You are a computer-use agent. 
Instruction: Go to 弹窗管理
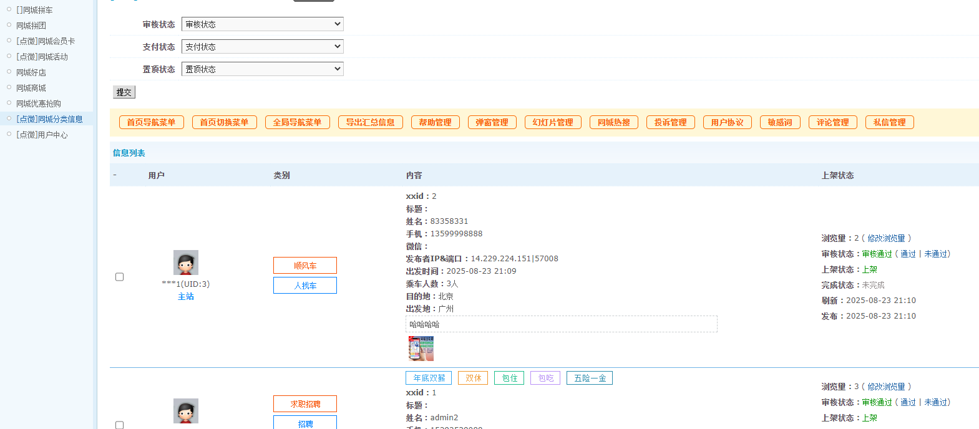(x=492, y=122)
